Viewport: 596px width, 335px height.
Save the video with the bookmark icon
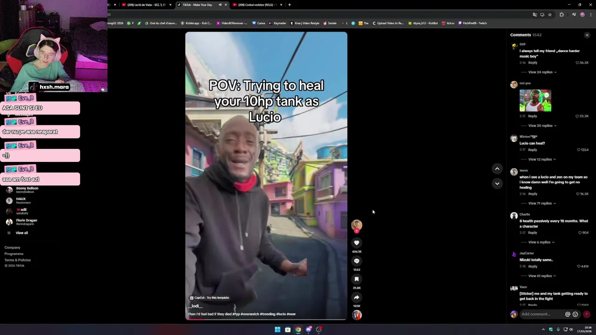tap(357, 279)
